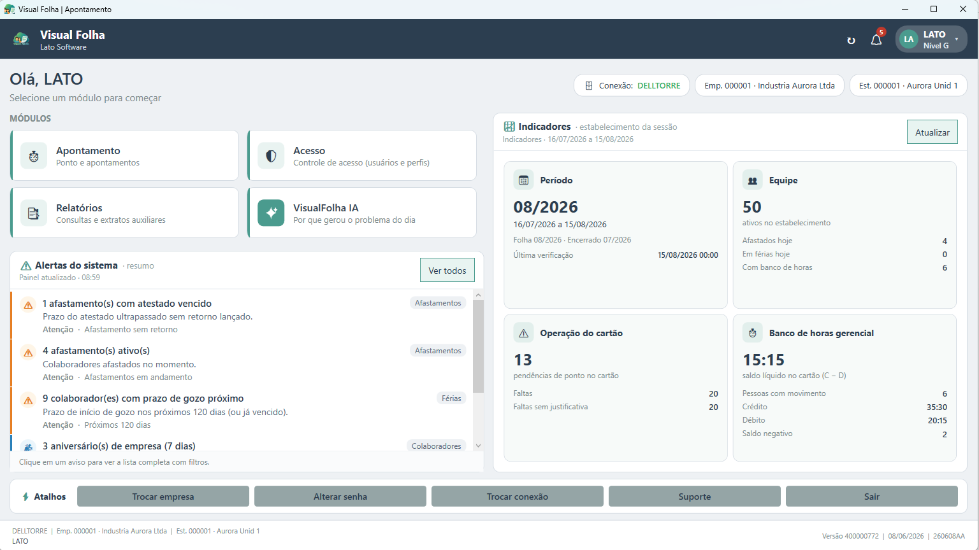Click the LA user avatar circle
The width and height of the screenshot is (979, 550).
(908, 39)
